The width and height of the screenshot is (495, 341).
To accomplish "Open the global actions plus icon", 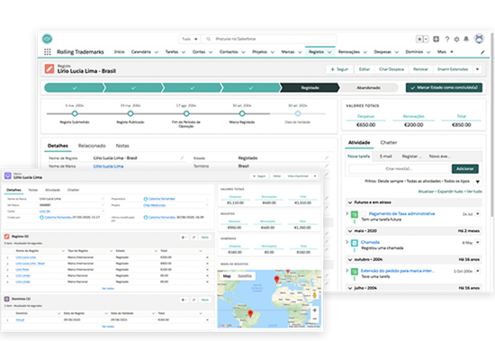I will [x=436, y=40].
